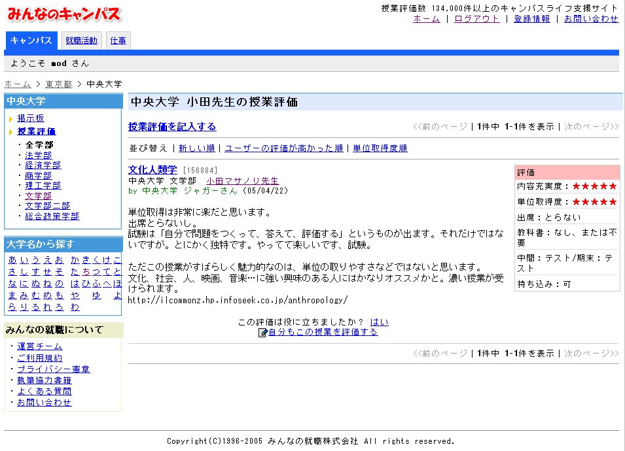Screen dimensions: 625x451
Task: Select the 文学部 faculty link
Action: (x=38, y=196)
